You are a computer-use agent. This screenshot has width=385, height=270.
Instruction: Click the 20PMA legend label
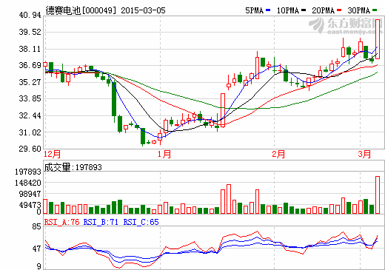click(324, 10)
